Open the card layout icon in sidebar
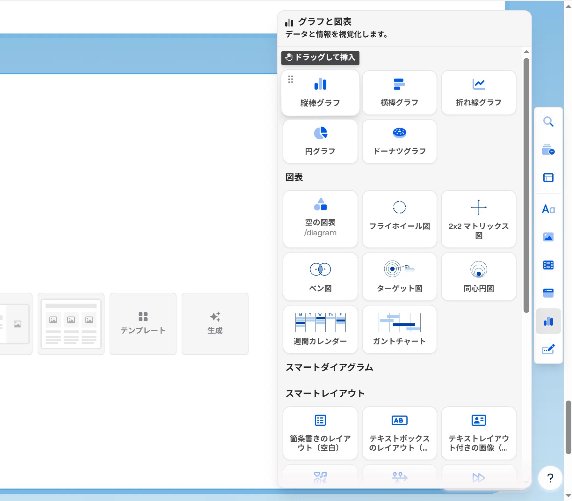 tap(548, 178)
